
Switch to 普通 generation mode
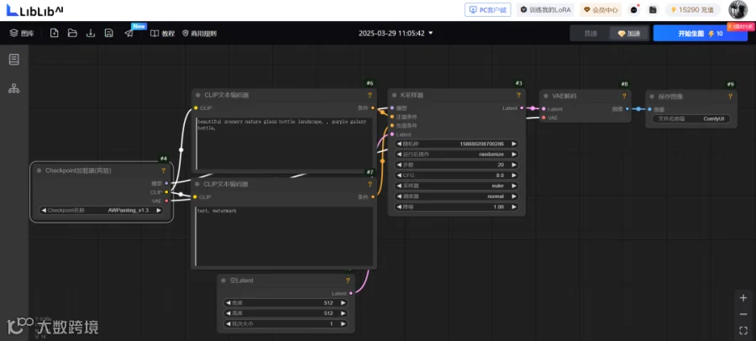pyautogui.click(x=591, y=34)
